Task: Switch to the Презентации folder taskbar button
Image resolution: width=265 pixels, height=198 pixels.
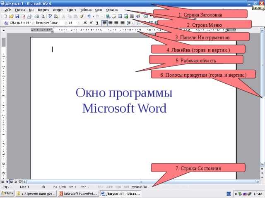Action: 36,193
